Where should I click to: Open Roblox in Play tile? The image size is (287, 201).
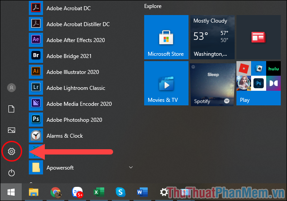coord(244,69)
